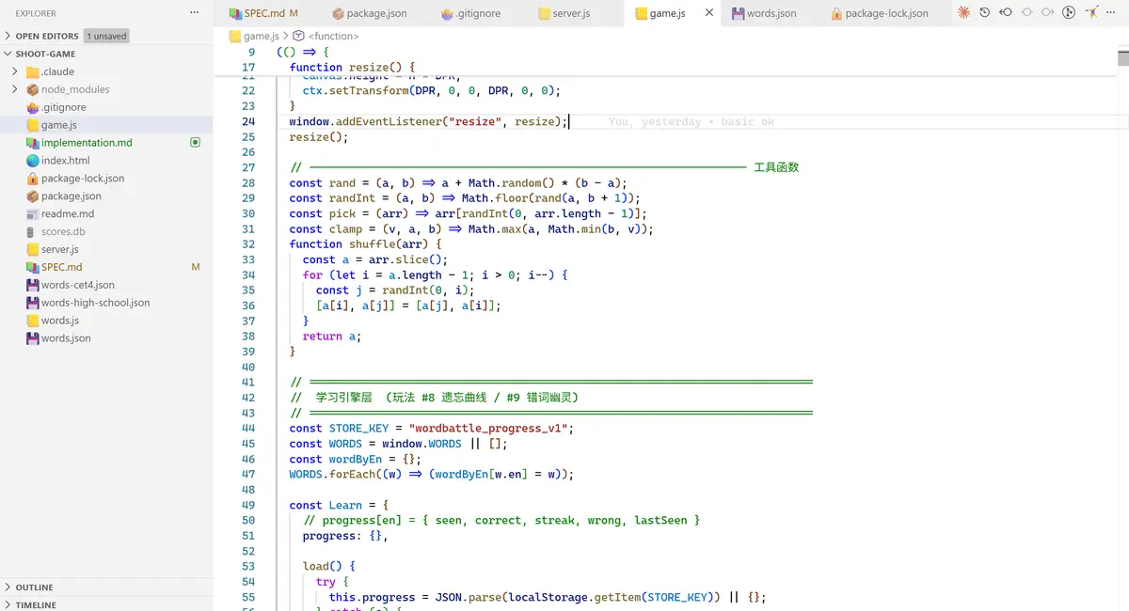Open Explorer panel Views and More Actions ellipsis
Image resolution: width=1129 pixels, height=611 pixels.
(x=194, y=13)
